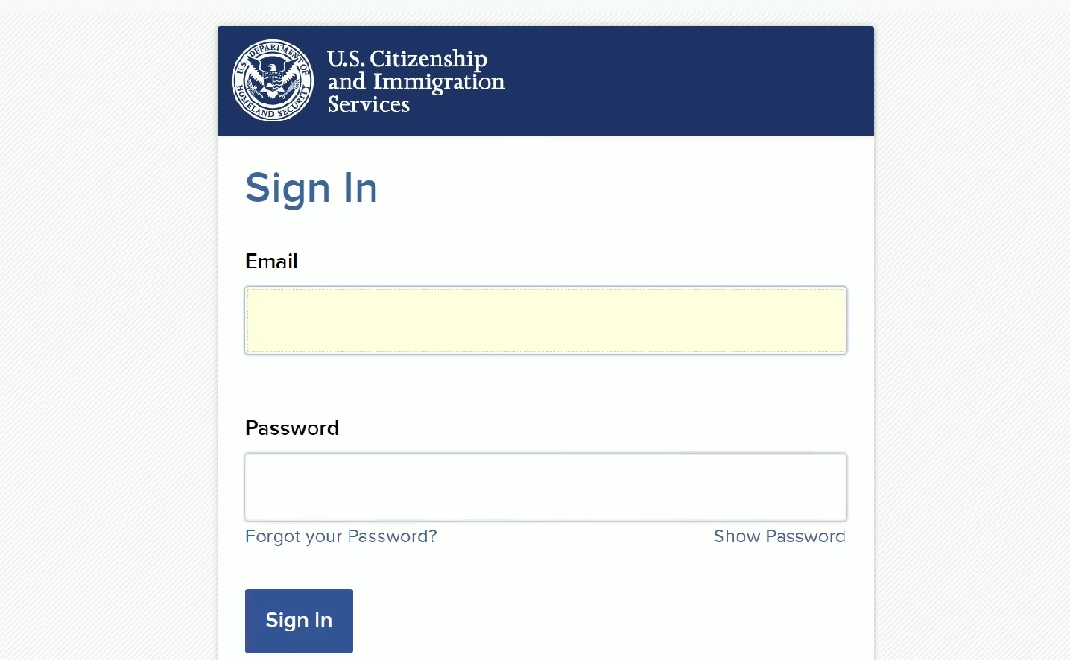Viewport: 1070px width, 660px height.
Task: Start password recovery via Forgot your Password
Action: 341,536
